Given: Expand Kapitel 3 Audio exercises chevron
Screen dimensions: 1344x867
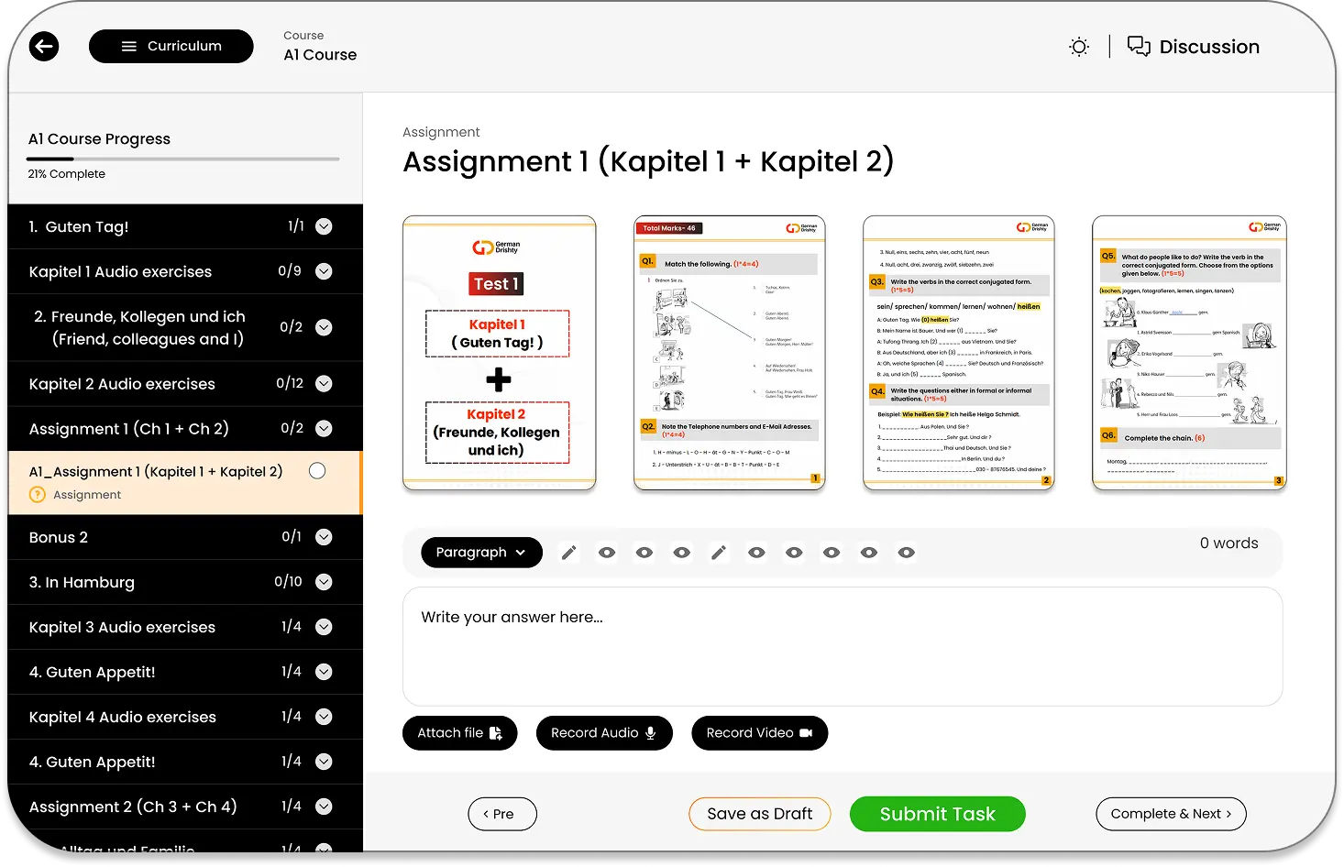Looking at the screenshot, I should (324, 627).
